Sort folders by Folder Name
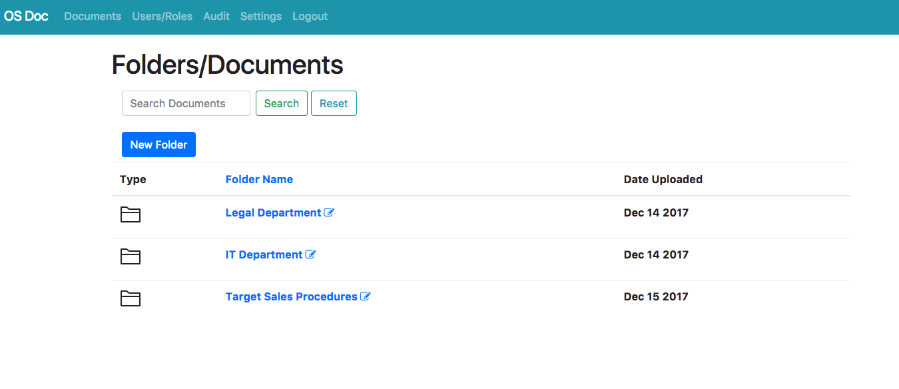The image size is (899, 389). pos(259,179)
